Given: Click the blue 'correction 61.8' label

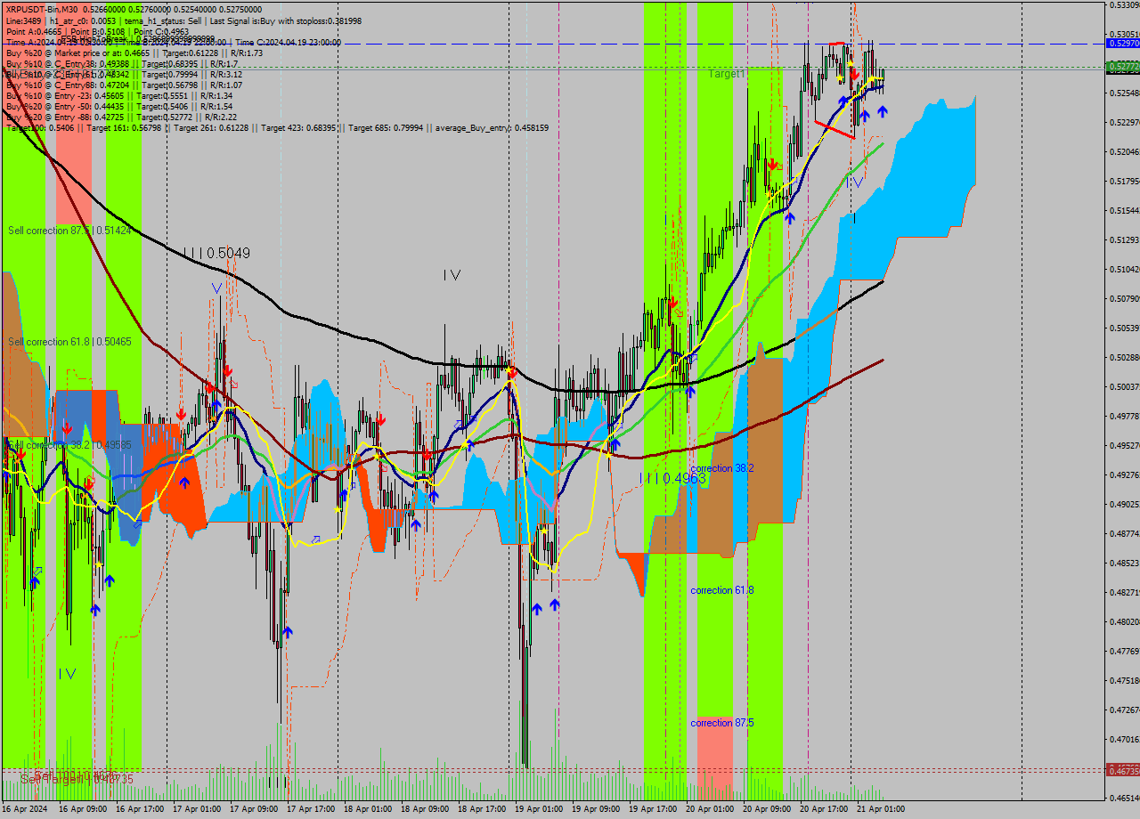Looking at the screenshot, I should [722, 590].
